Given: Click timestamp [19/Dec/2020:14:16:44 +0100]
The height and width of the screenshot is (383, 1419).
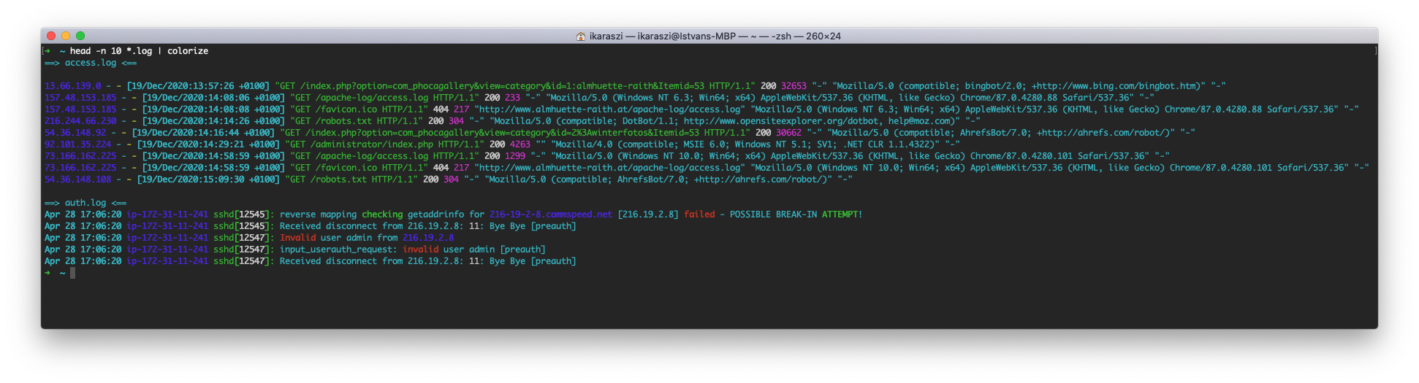Looking at the screenshot, I should (x=203, y=133).
